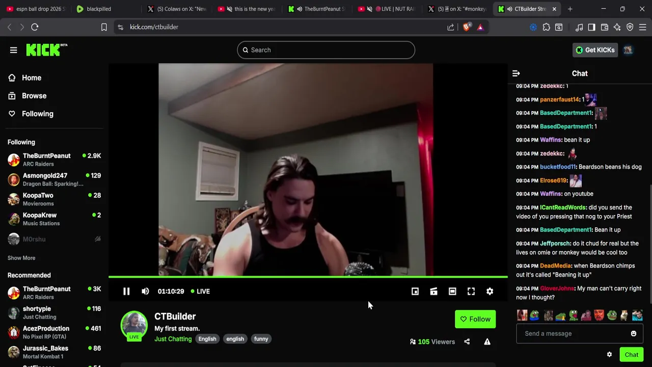Follow the CTBuilder channel
Viewport: 652px width, 367px height.
(475, 319)
